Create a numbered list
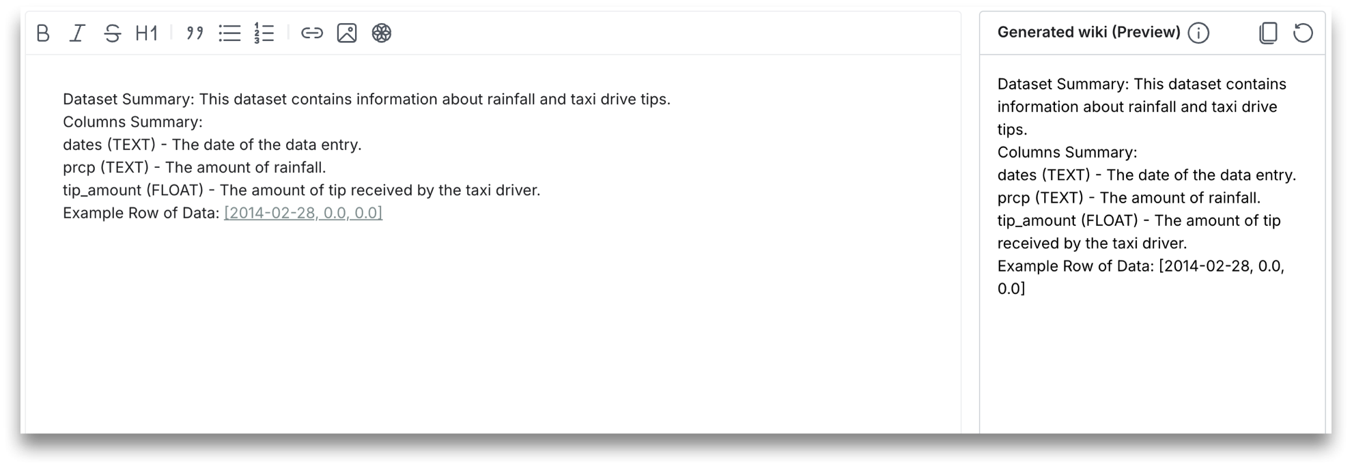This screenshot has height=468, width=1352. tap(264, 33)
